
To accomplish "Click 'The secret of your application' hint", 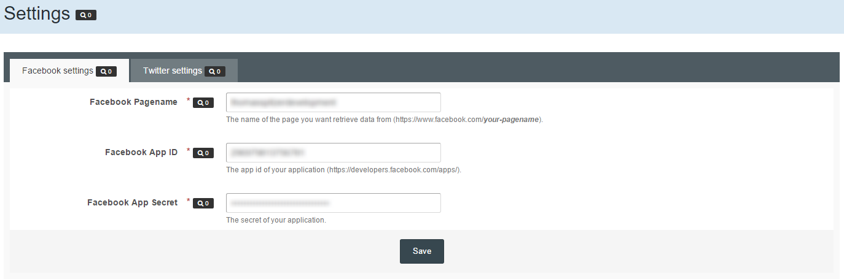I will [276, 220].
